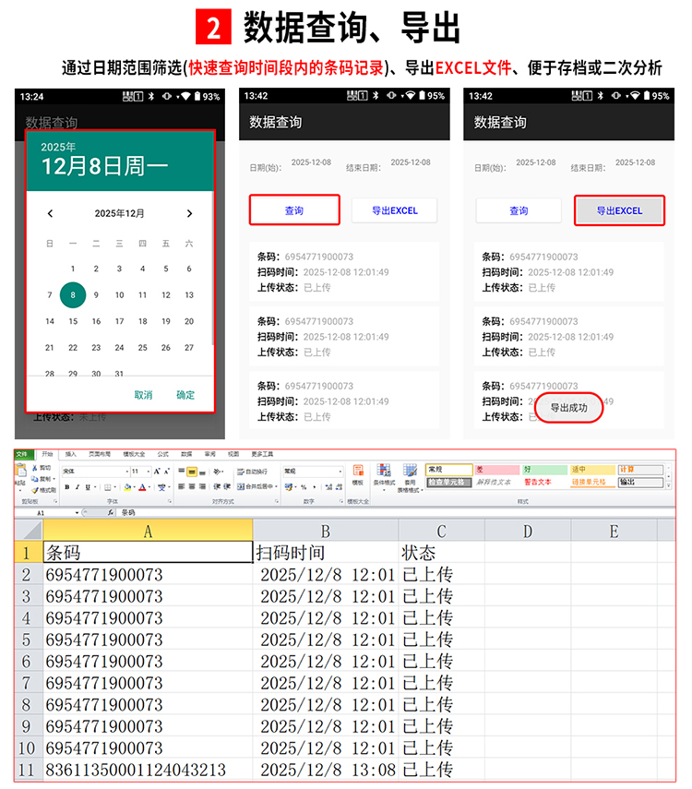Click the Merge and Center (合并后居中) icon
Viewport: 692px width, 789px height.
tap(256, 486)
